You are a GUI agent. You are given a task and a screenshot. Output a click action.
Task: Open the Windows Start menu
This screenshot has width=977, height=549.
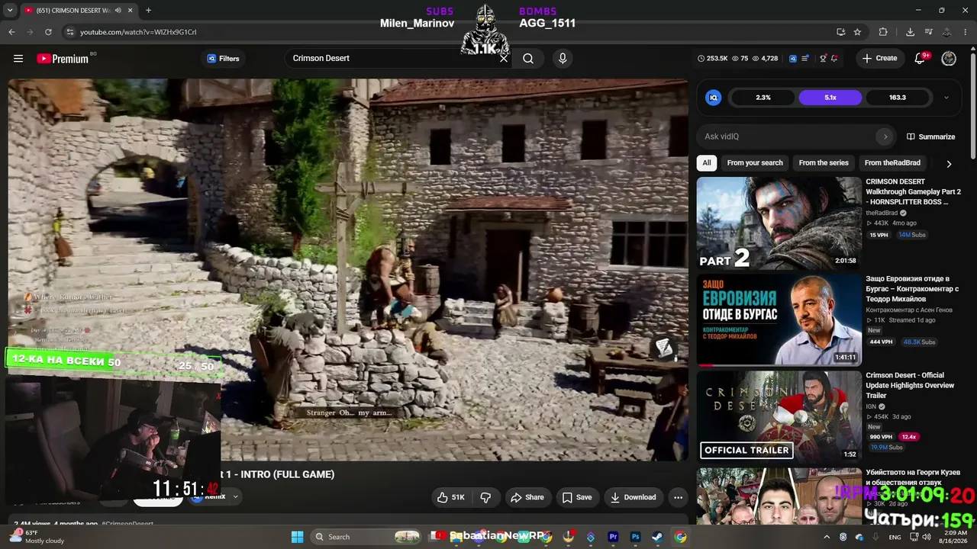click(297, 537)
